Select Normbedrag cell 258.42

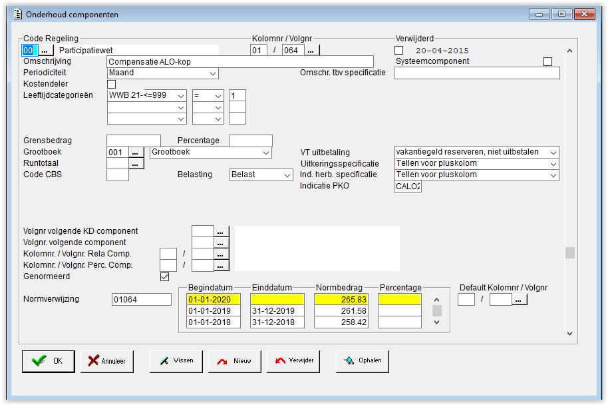click(x=341, y=322)
